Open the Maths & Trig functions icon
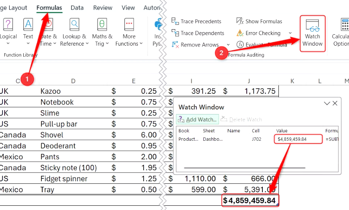The image size is (349, 210). (x=102, y=24)
